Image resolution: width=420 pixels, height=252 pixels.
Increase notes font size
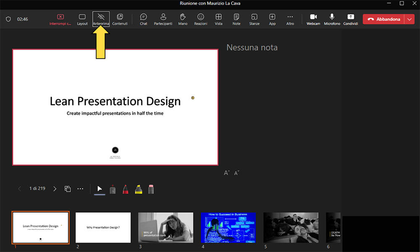coord(227,173)
